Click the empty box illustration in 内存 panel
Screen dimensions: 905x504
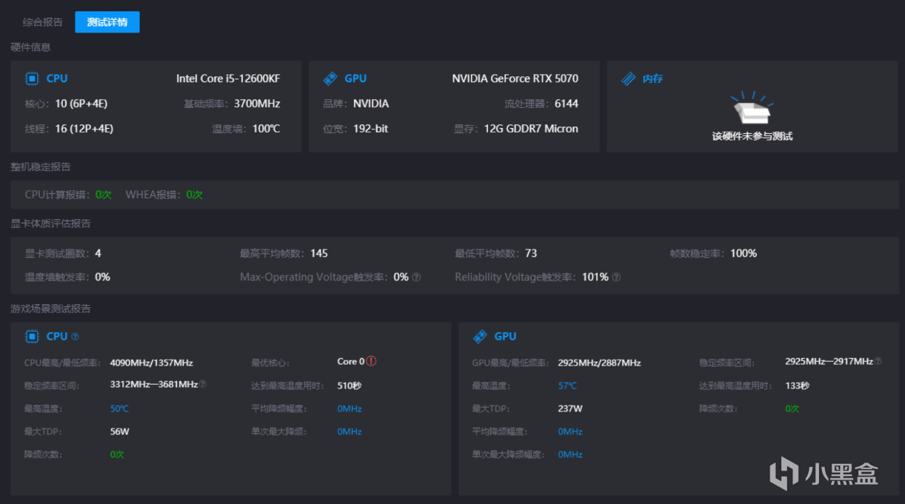click(x=752, y=110)
